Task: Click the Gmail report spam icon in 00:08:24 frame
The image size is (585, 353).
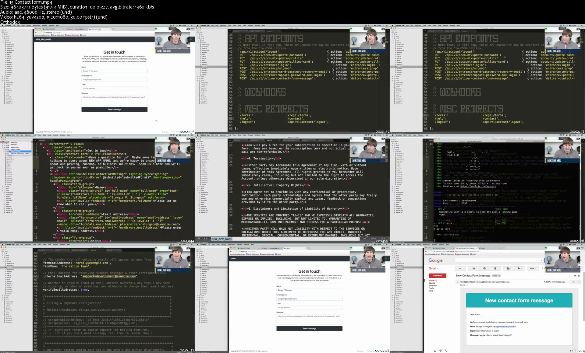Action: click(x=484, y=268)
